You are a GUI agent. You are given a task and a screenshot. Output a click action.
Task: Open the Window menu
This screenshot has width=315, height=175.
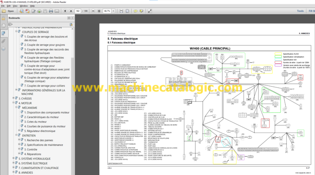coord(24,6)
